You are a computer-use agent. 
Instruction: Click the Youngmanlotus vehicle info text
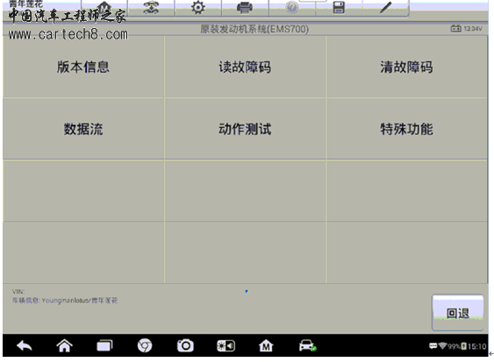(65, 301)
